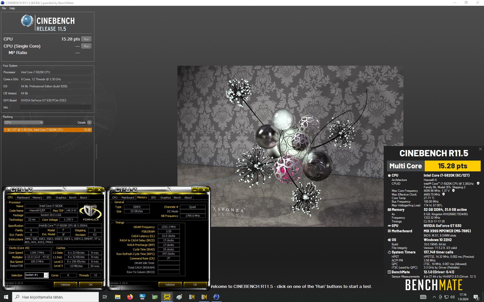Open Task View from the taskbar
484x302 pixels.
(x=105, y=297)
